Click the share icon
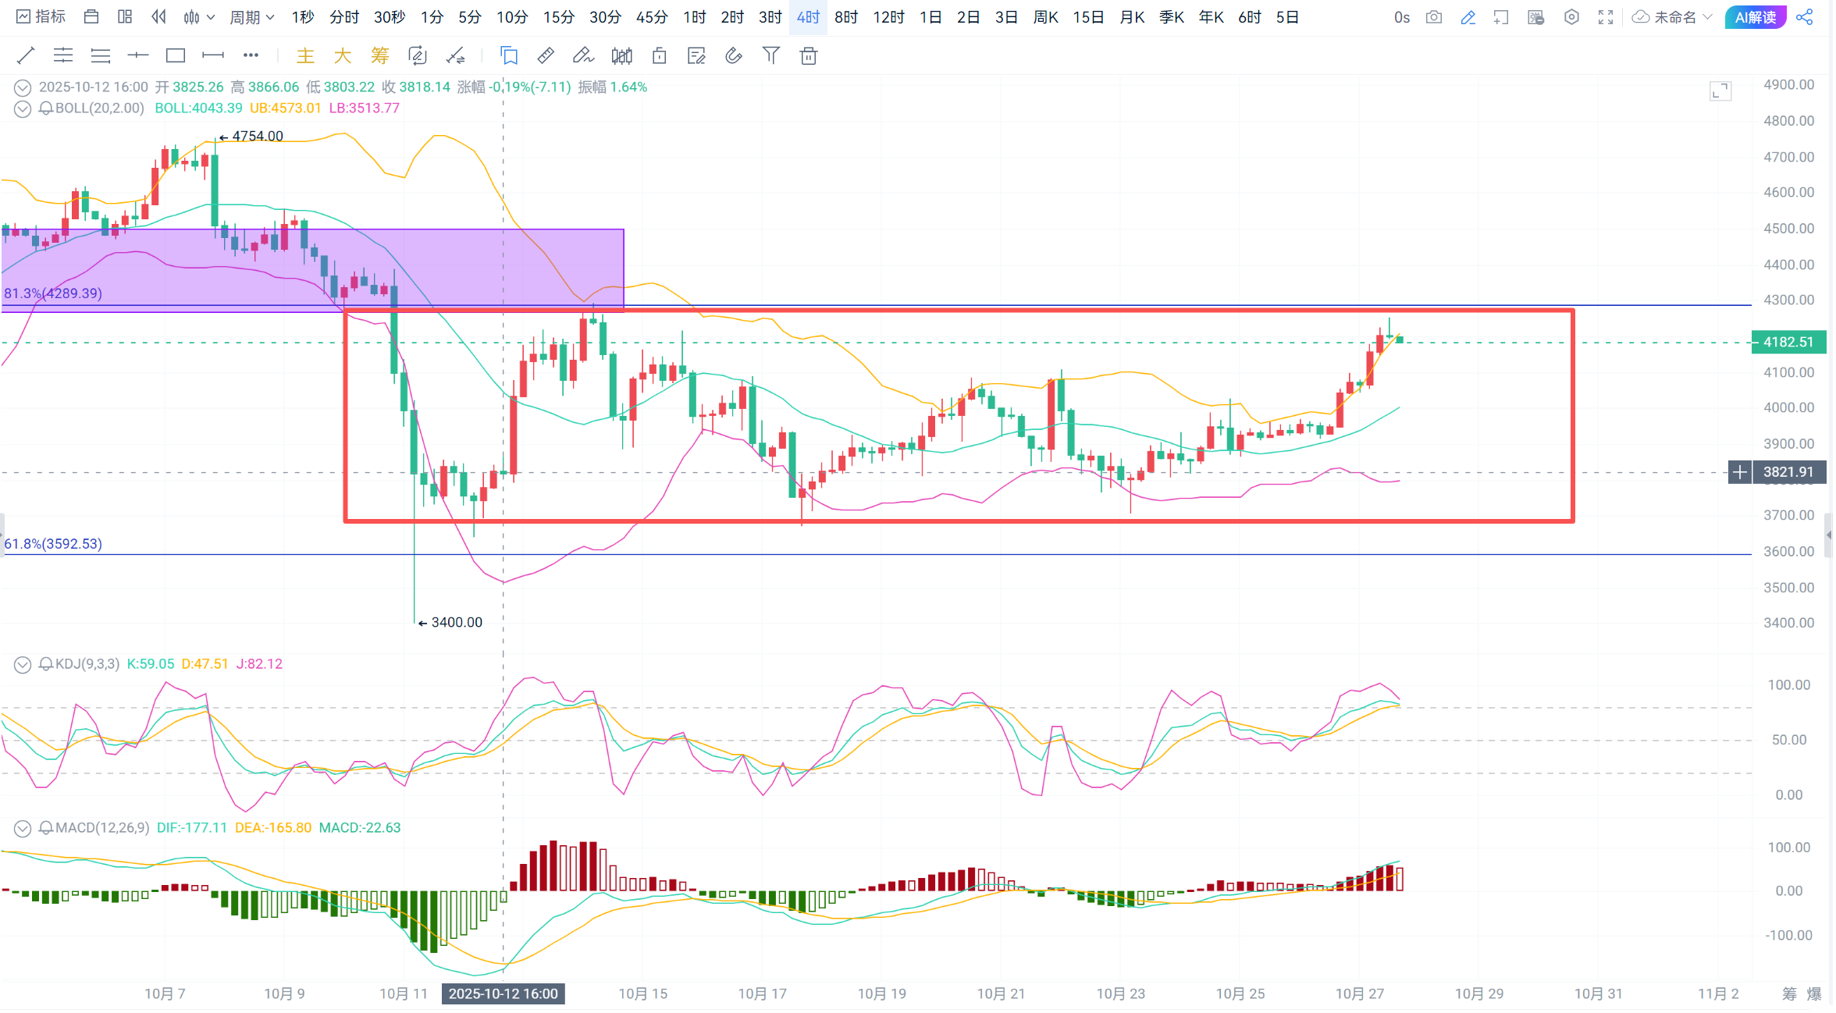Image resolution: width=1836 pixels, height=1013 pixels. 1805,17
